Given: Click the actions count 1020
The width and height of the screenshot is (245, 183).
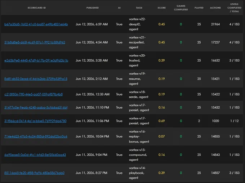Looking at the screenshot, I should click(x=215, y=121).
